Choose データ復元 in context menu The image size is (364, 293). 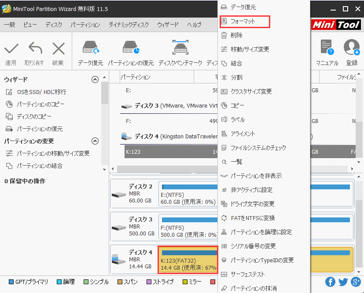tap(264, 7)
